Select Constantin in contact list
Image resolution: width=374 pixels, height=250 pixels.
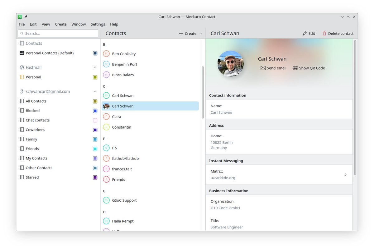(x=150, y=127)
